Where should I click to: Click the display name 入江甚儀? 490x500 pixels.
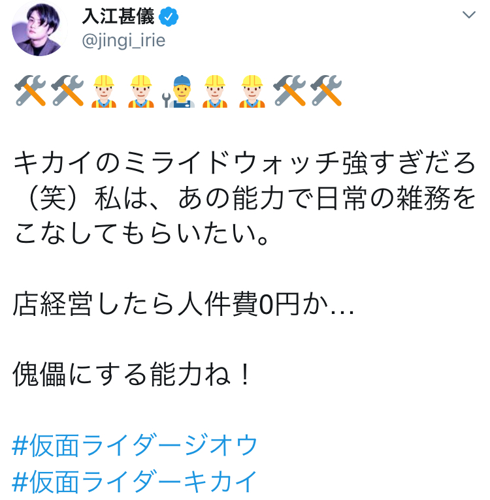(x=118, y=16)
